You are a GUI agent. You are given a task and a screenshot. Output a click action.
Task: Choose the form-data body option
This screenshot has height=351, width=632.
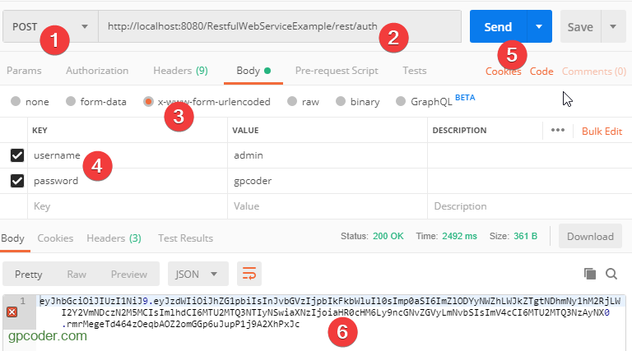[71, 102]
